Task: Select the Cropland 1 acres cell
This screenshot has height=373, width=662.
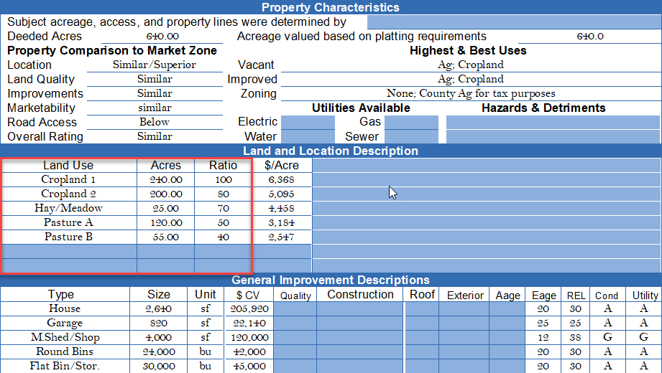Action: pyautogui.click(x=165, y=179)
